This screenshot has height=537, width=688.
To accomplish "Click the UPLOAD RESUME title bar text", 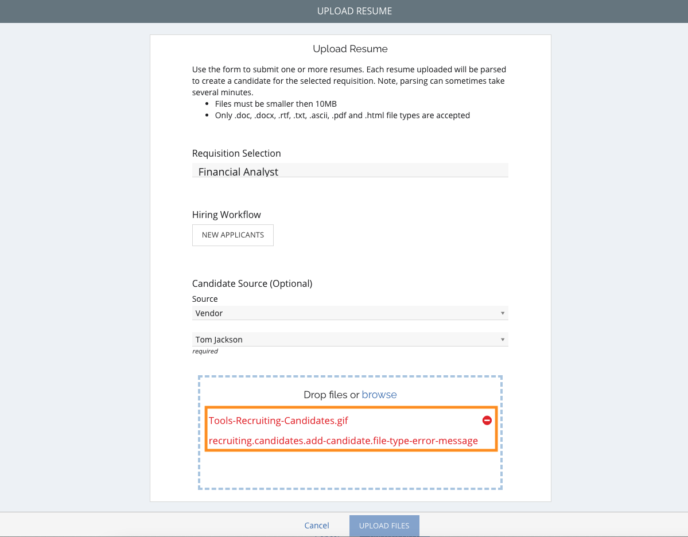I will pos(355,11).
